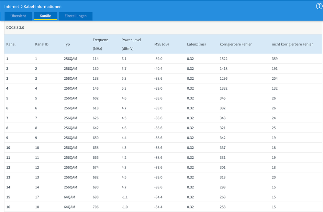Click the Kanal column header
323x212 pixels.
pyautogui.click(x=11, y=44)
